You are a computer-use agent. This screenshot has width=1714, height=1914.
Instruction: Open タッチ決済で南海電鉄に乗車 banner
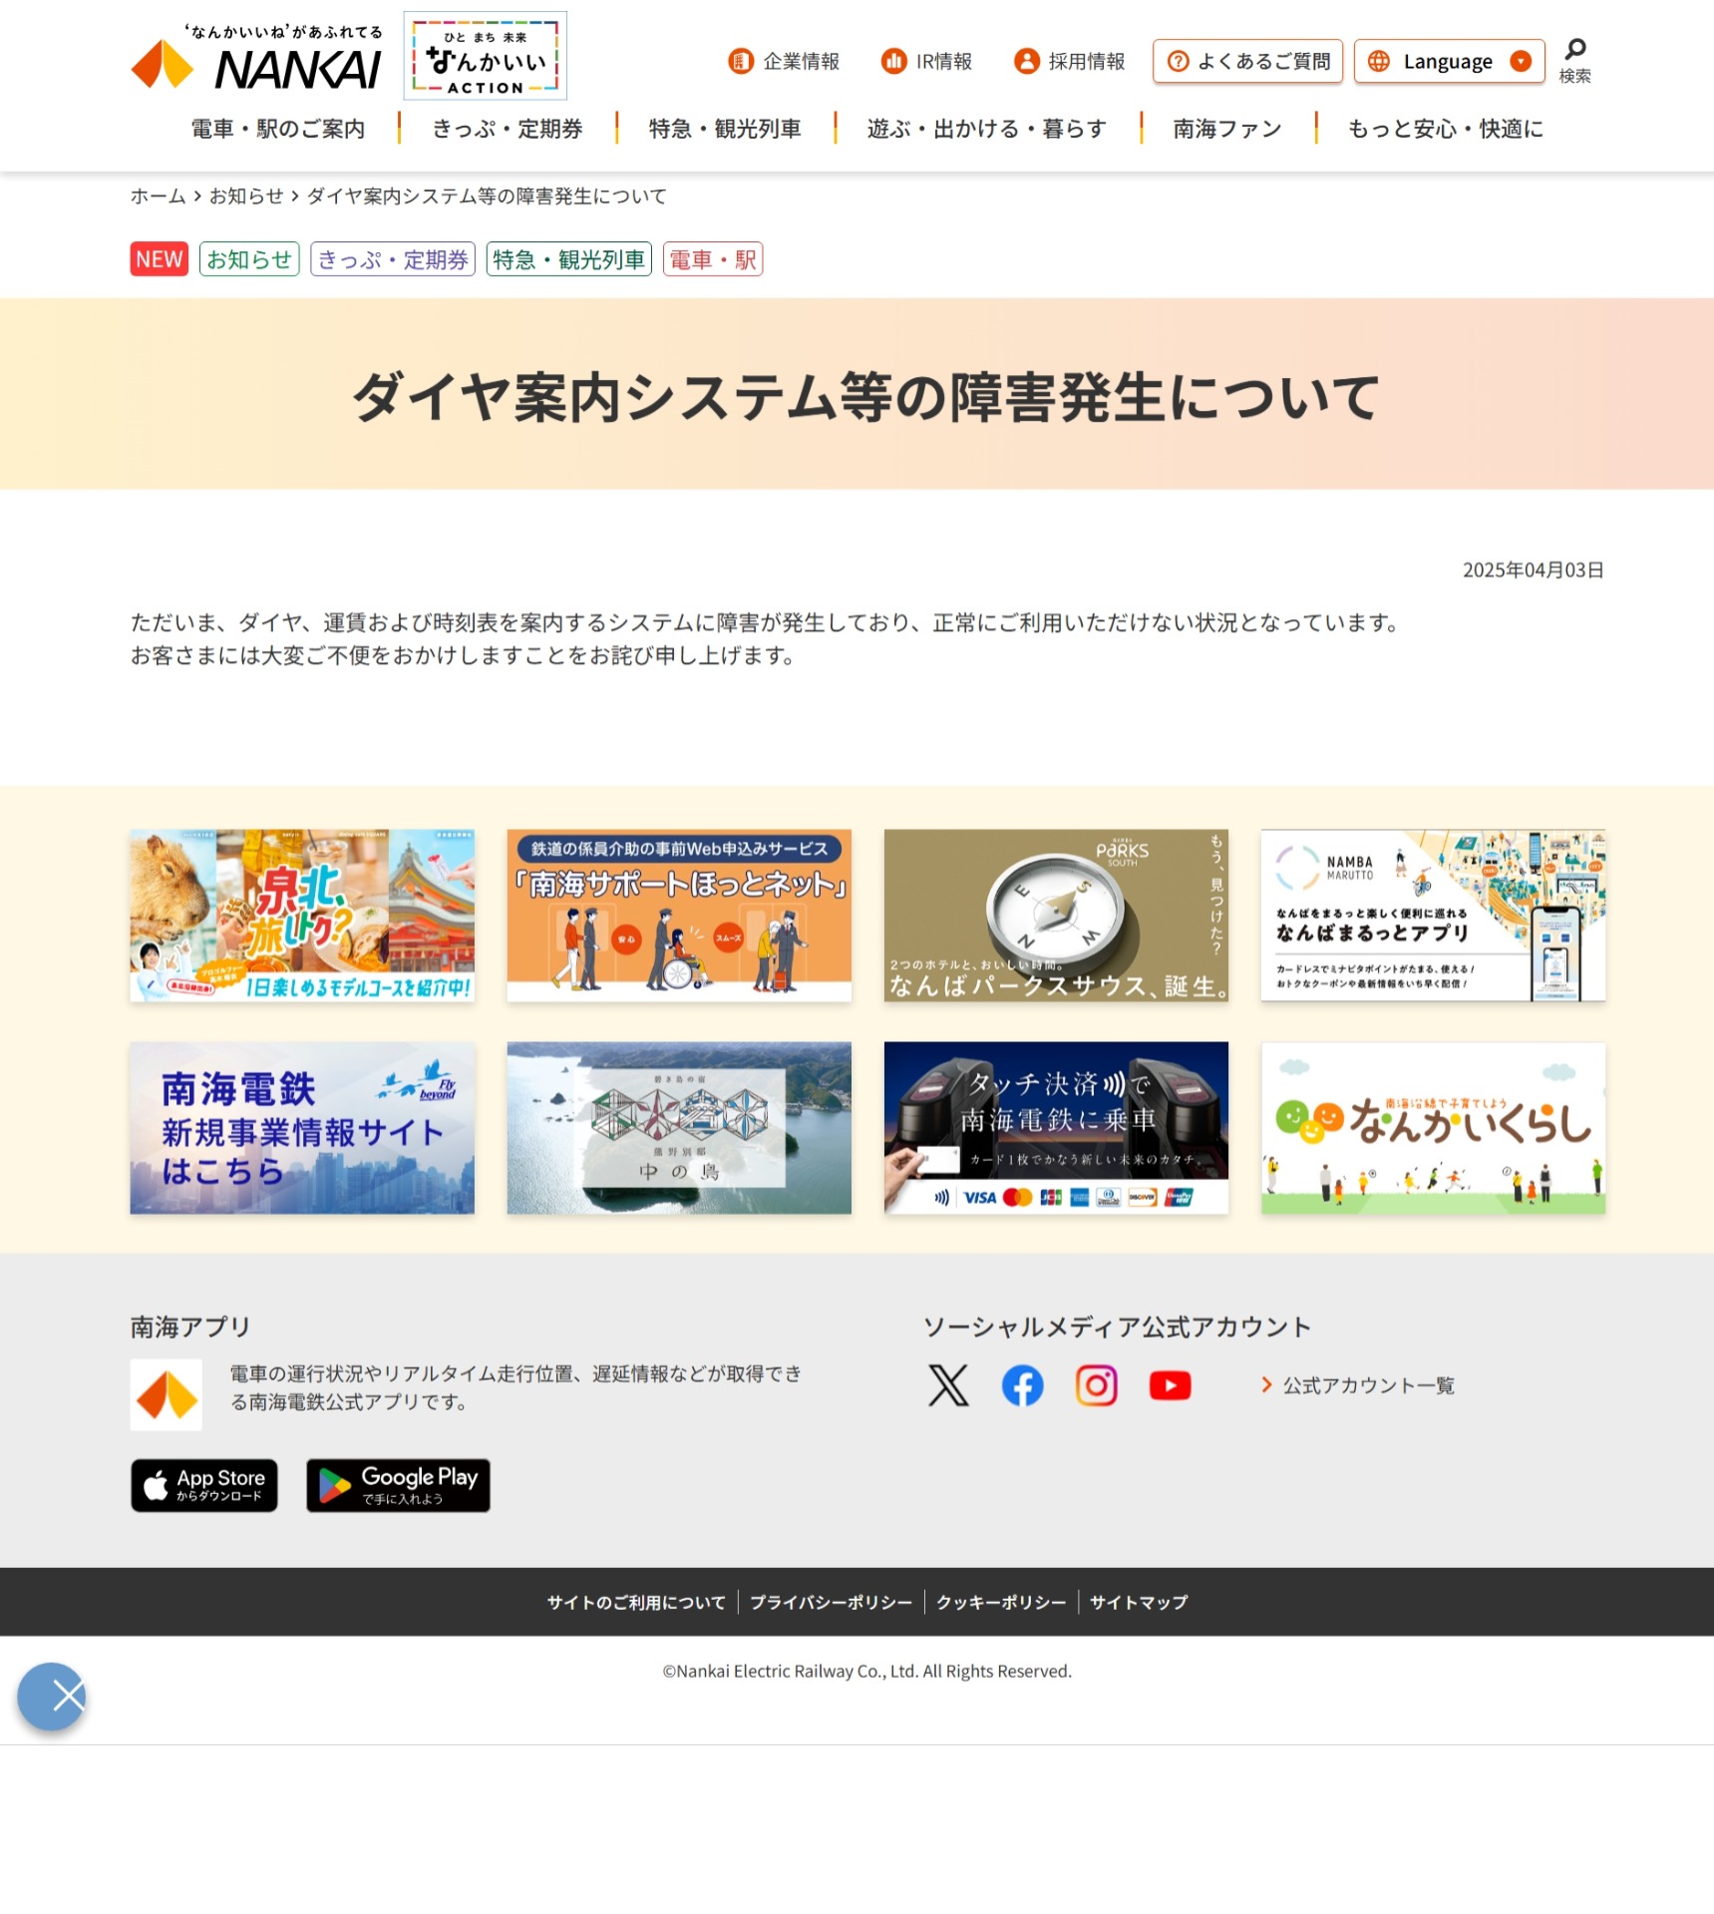pos(1056,1128)
